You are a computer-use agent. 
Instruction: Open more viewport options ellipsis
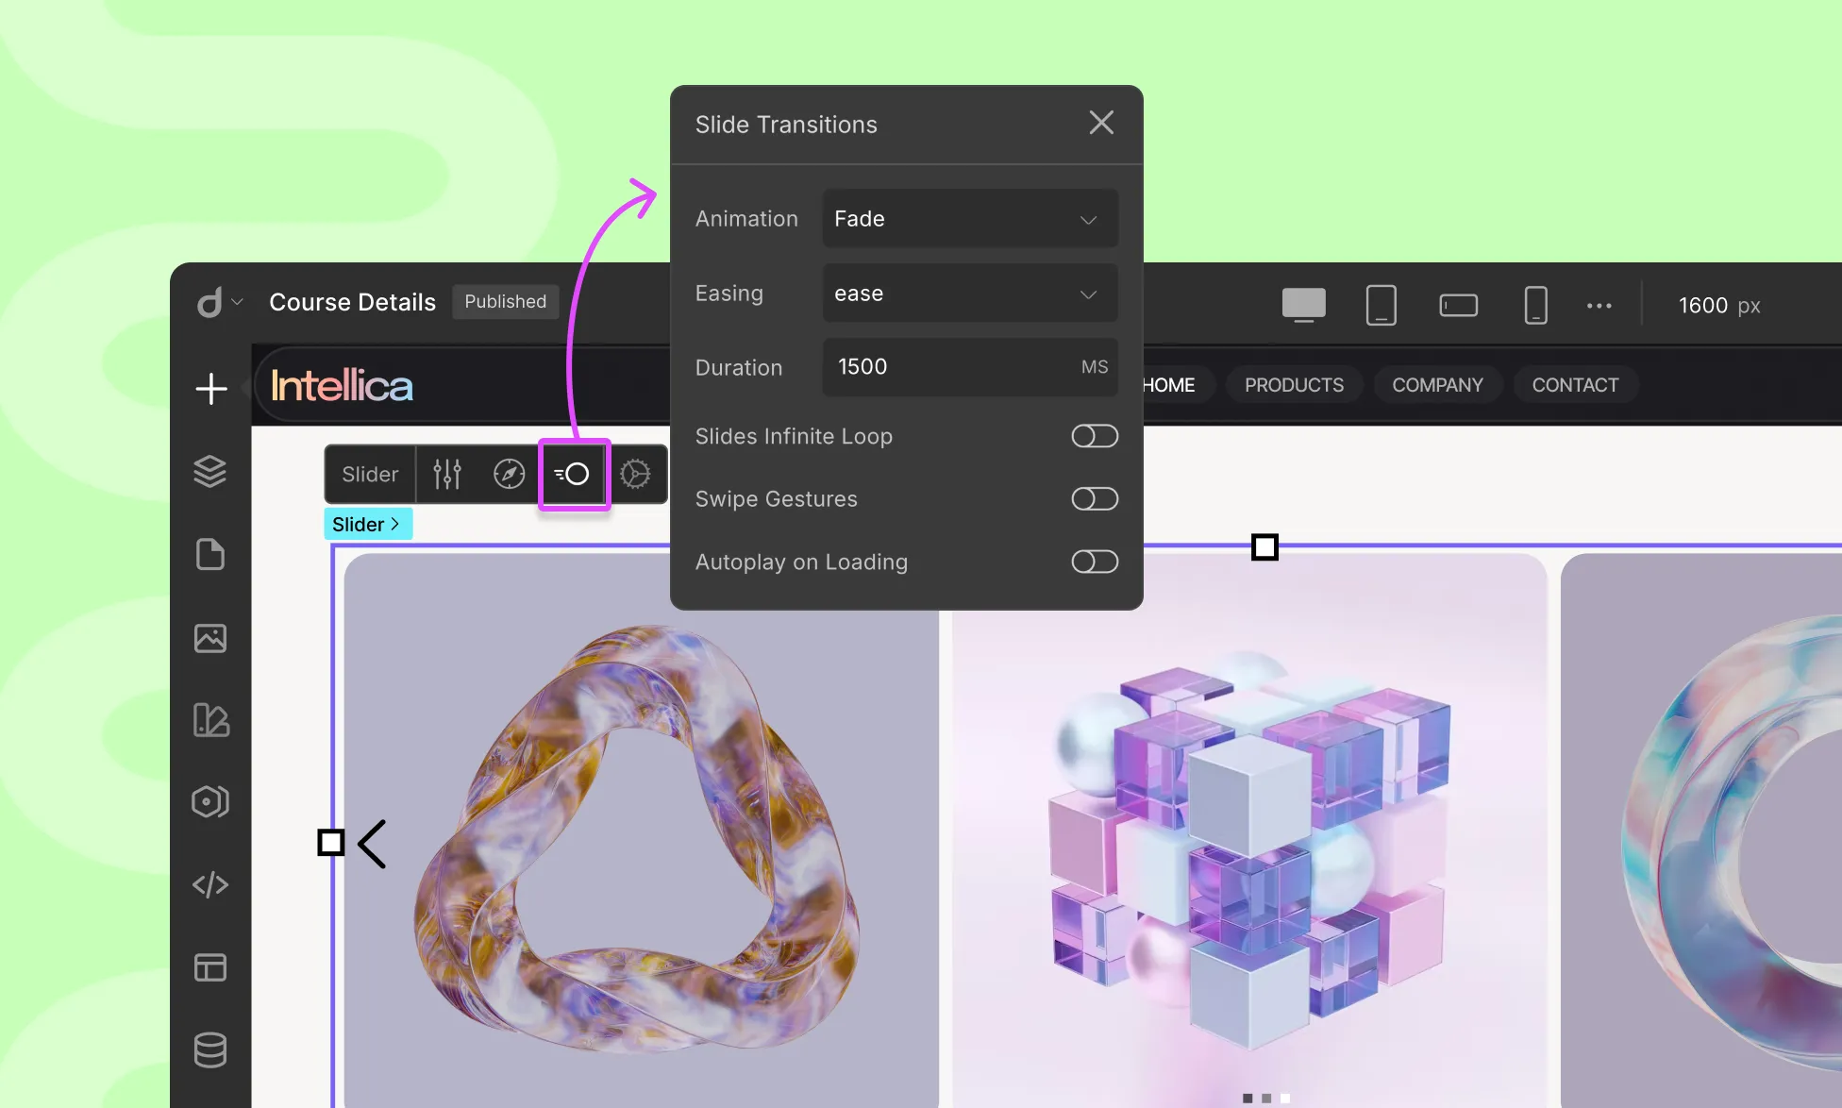[1599, 305]
